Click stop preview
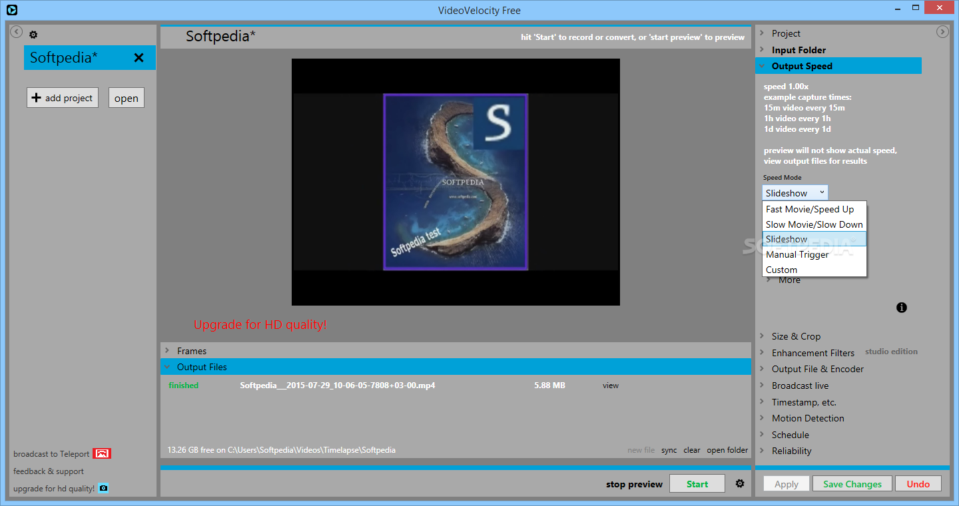 coord(634,484)
